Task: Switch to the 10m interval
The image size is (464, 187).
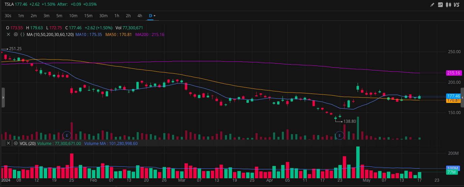Action: (73, 16)
